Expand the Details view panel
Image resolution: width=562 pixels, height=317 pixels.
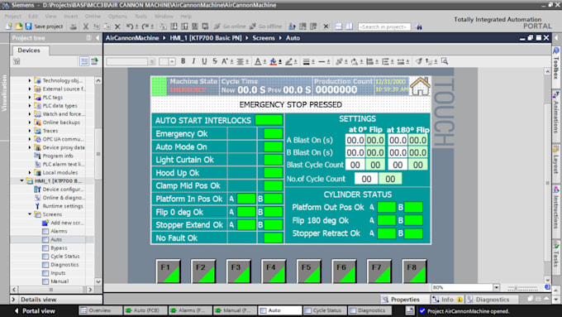click(13, 300)
